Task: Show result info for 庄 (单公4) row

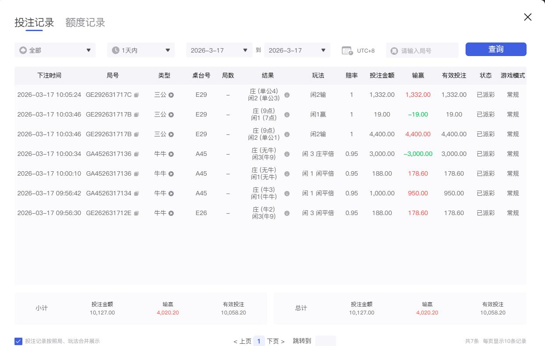Action: pyautogui.click(x=287, y=95)
